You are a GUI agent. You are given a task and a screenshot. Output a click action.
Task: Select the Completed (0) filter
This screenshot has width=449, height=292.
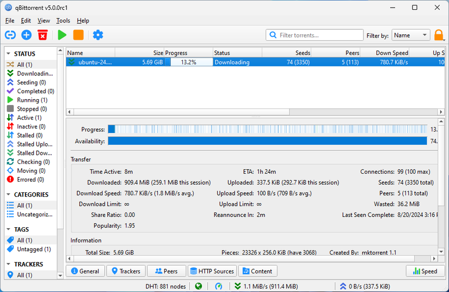[x=30, y=91]
